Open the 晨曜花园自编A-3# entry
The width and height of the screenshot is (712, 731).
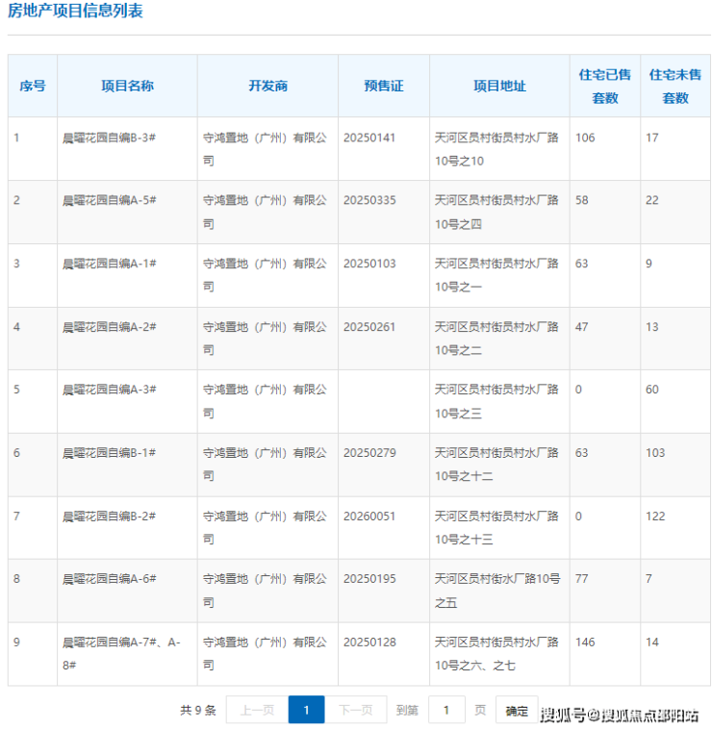point(109,390)
